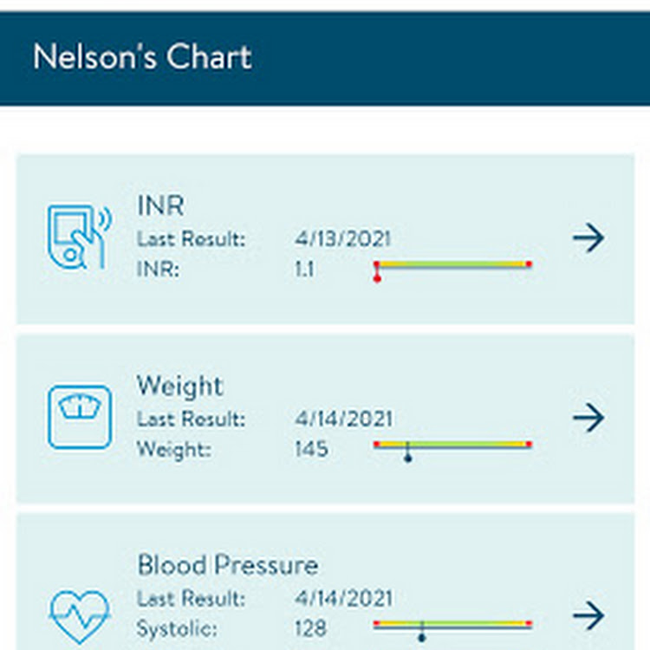Screen dimensions: 650x650
Task: Click the INR value 1.1
Action: click(x=305, y=270)
